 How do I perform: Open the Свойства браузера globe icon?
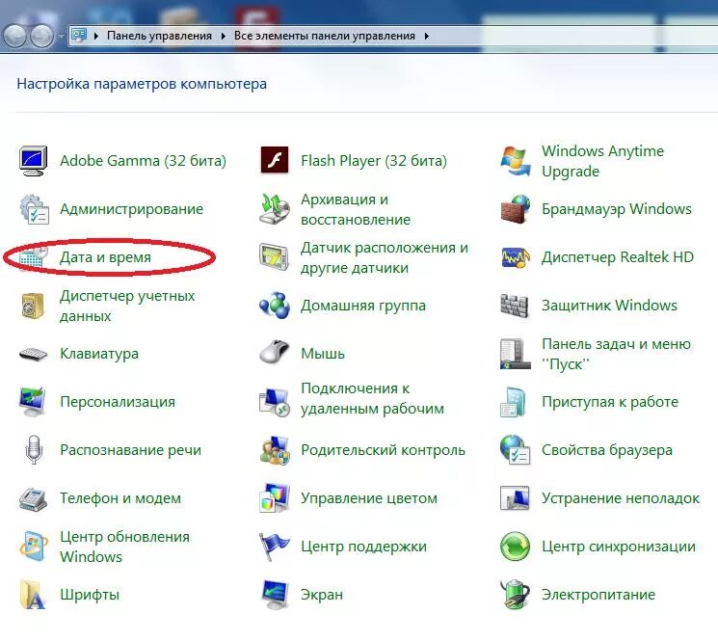(516, 449)
